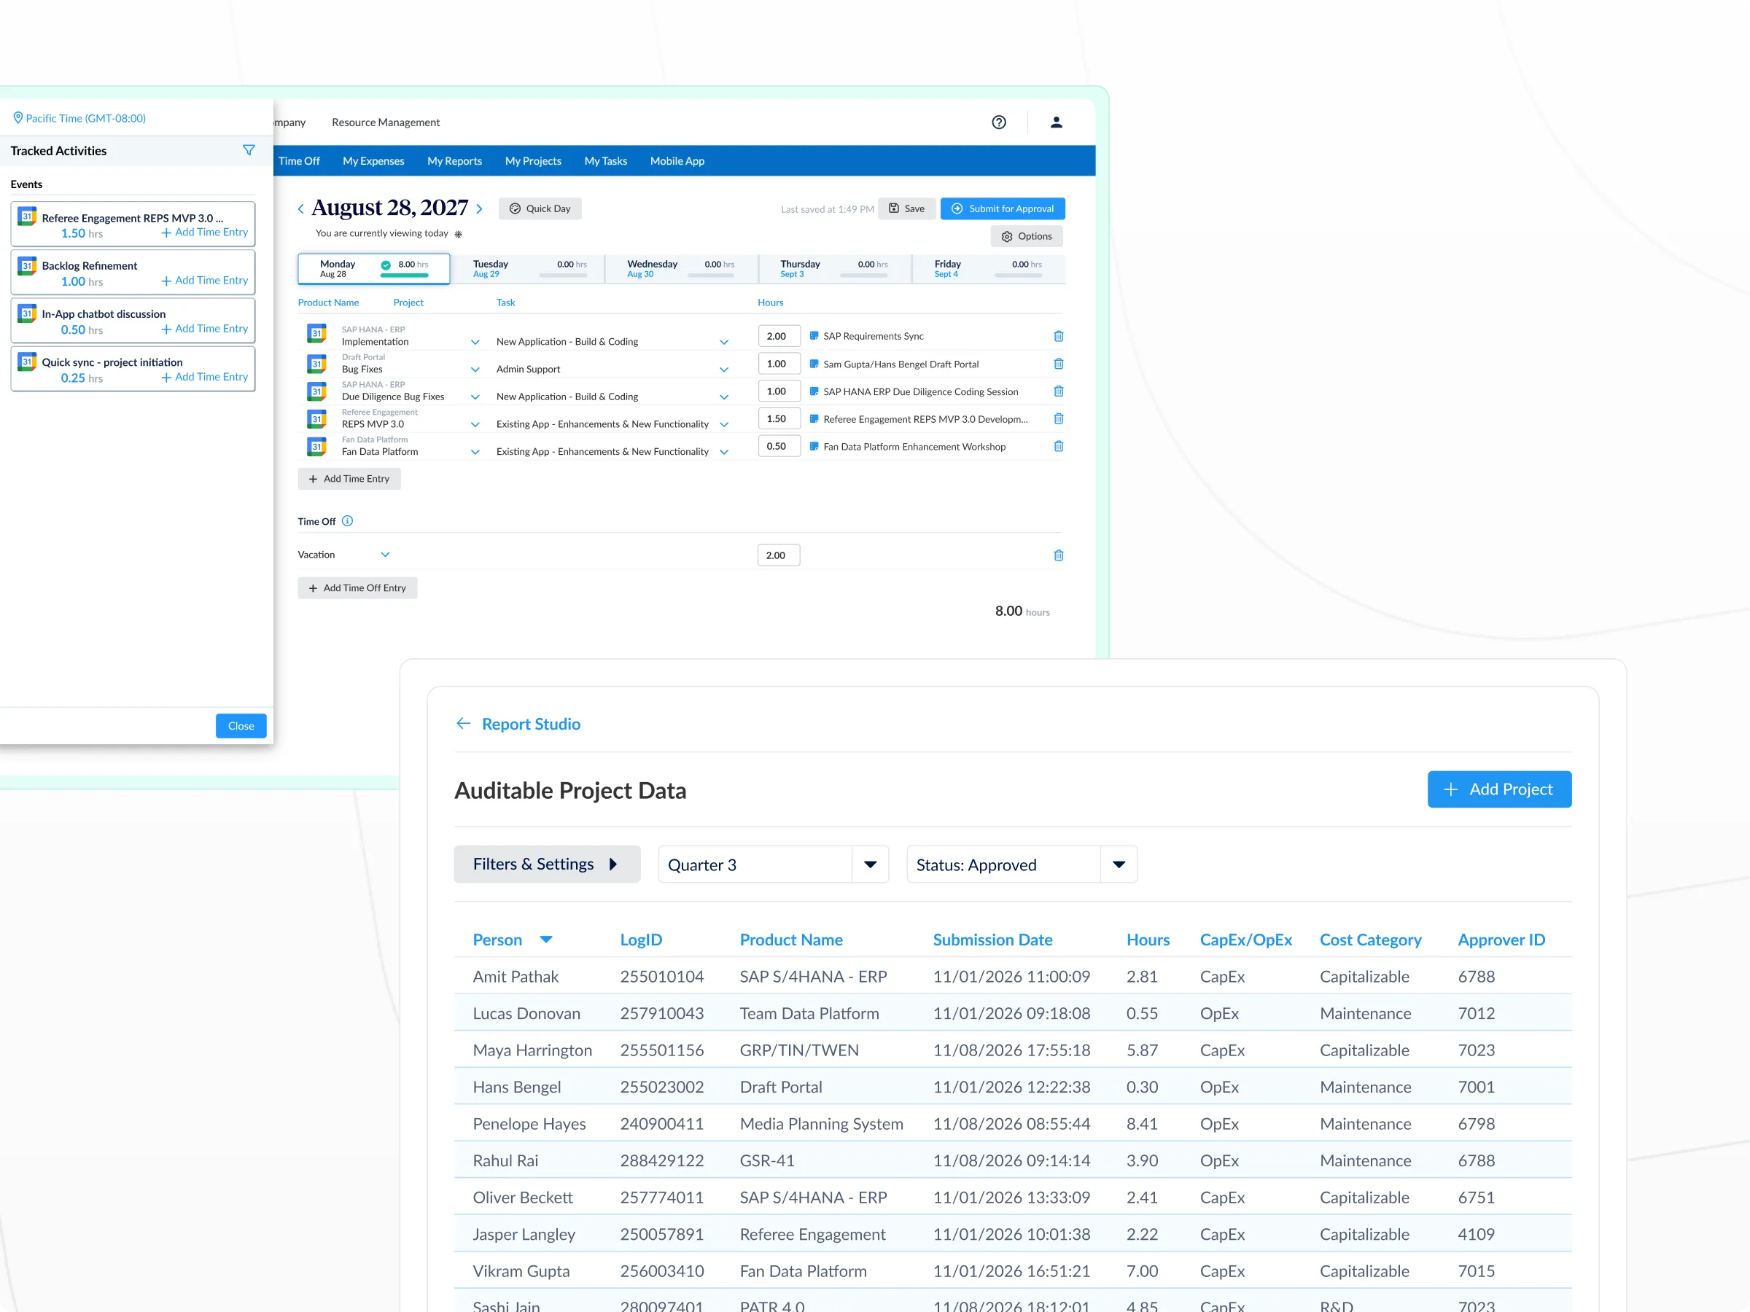Expand the Vacation type dropdown
The image size is (1750, 1312).
tap(385, 555)
